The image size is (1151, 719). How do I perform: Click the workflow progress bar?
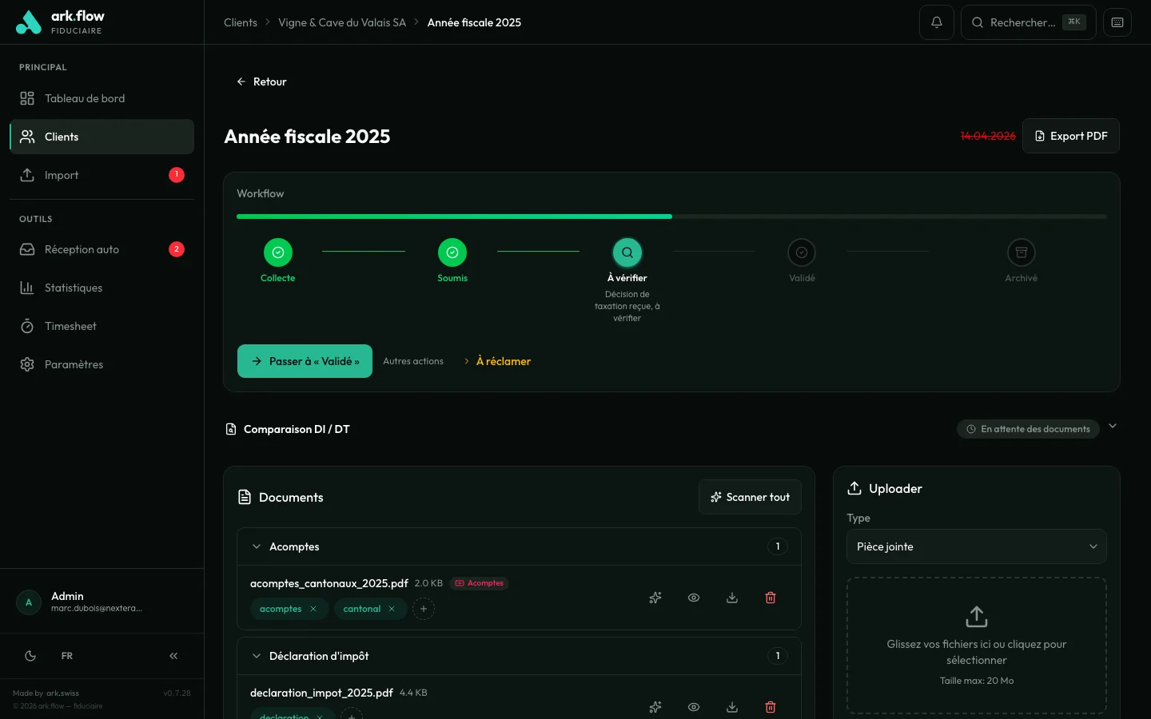pyautogui.click(x=671, y=216)
